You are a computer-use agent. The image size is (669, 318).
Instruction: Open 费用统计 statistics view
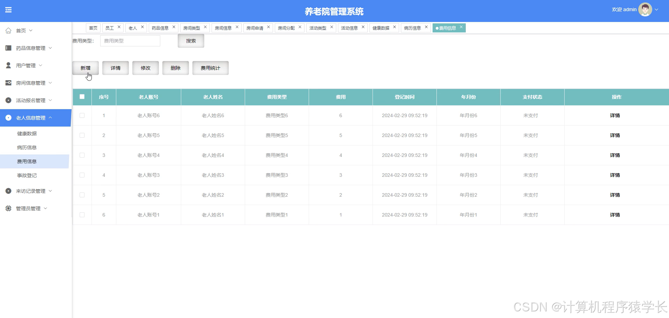pyautogui.click(x=210, y=68)
